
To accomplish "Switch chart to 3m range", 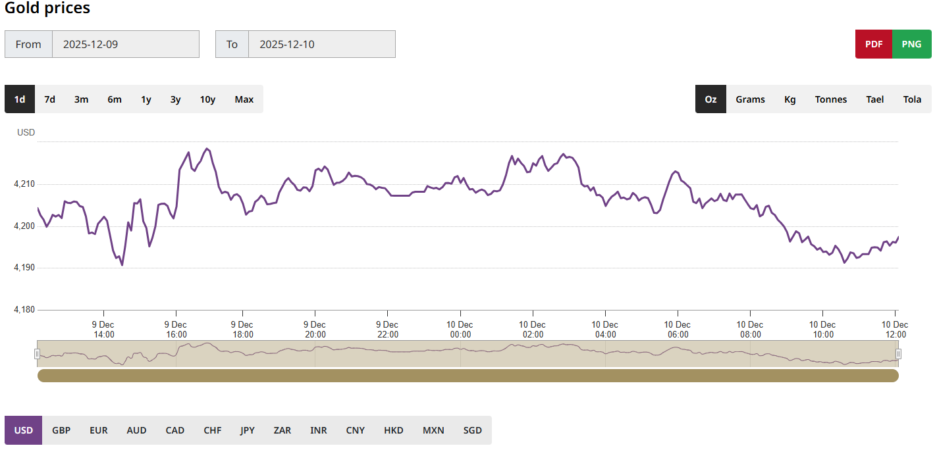I will 81,99.
